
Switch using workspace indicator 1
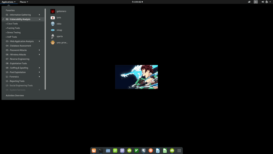[256, 2]
